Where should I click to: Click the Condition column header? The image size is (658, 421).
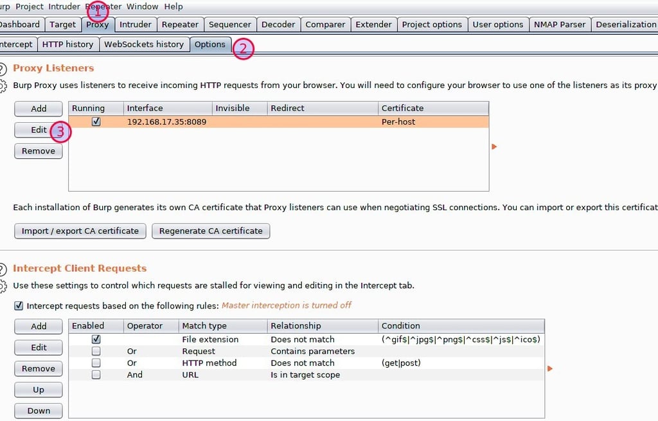(461, 326)
